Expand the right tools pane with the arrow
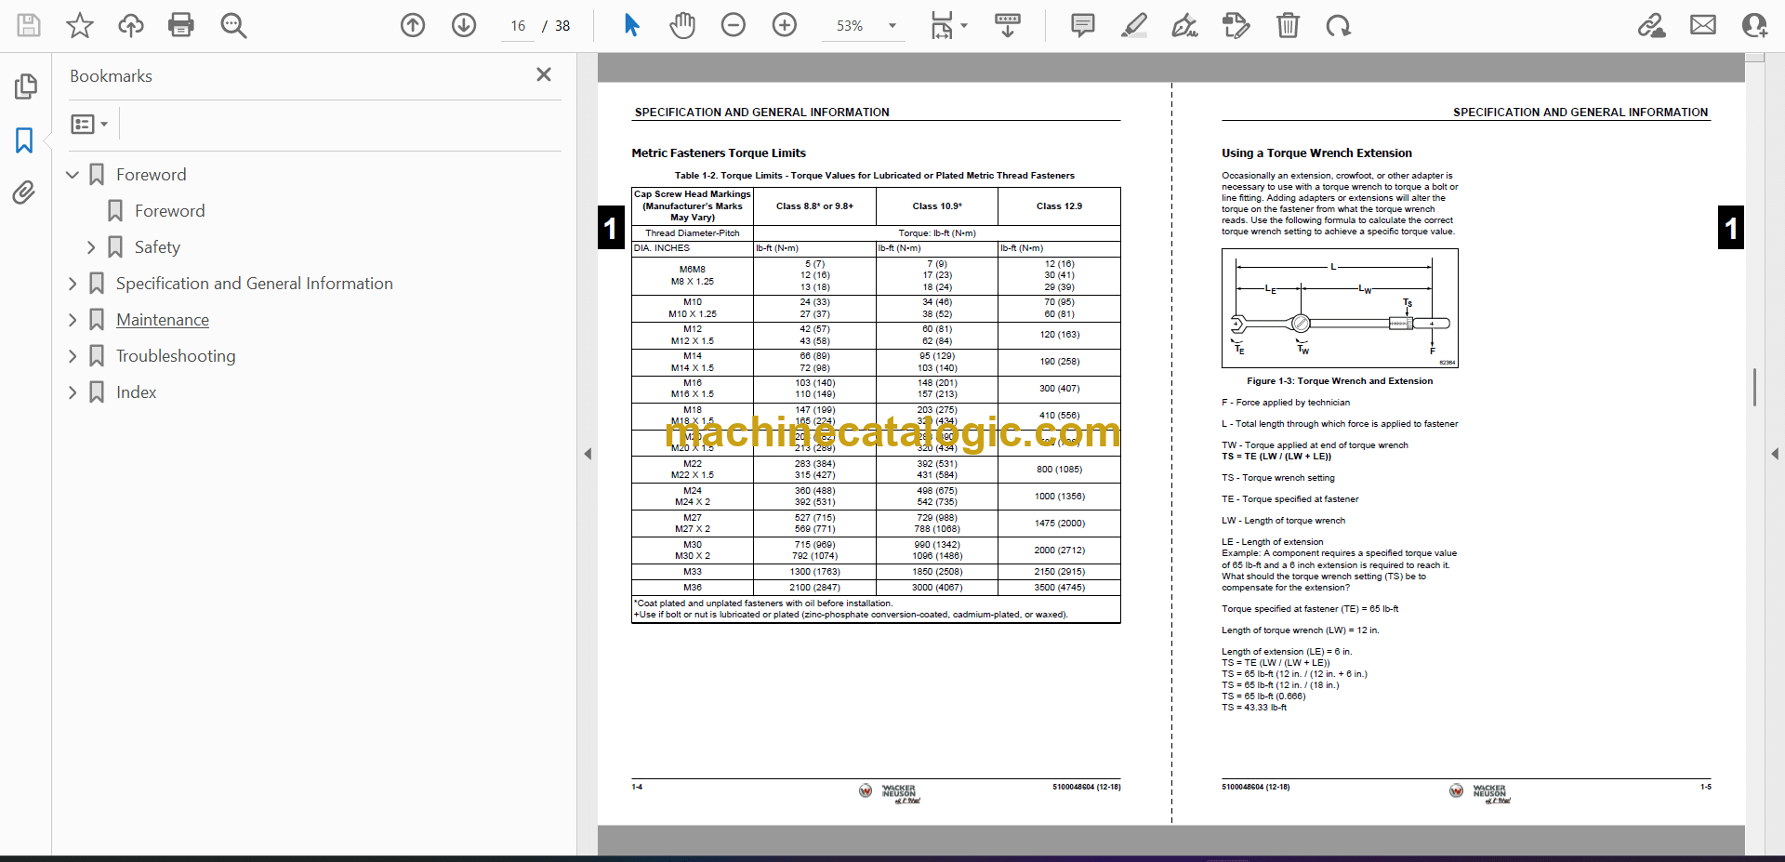 pos(1775,454)
